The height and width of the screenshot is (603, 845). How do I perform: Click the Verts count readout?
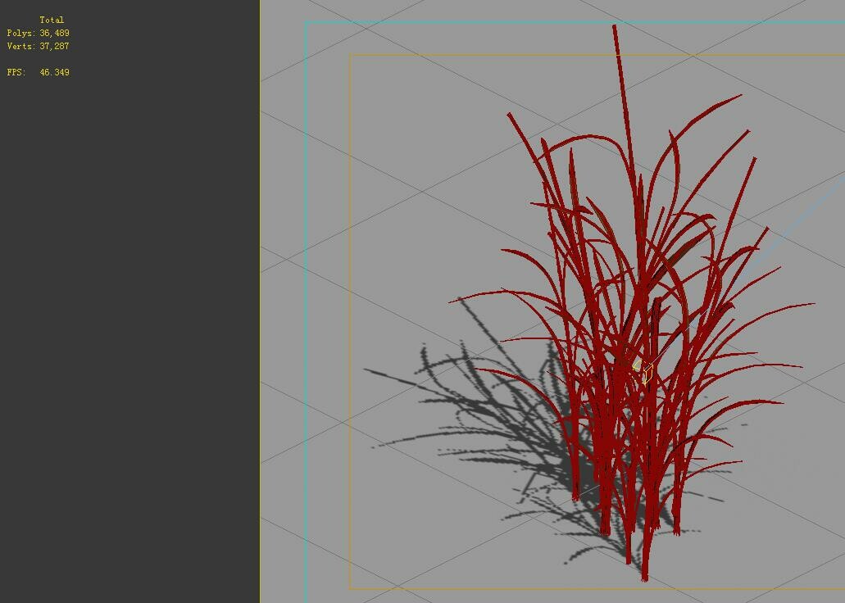pos(38,47)
